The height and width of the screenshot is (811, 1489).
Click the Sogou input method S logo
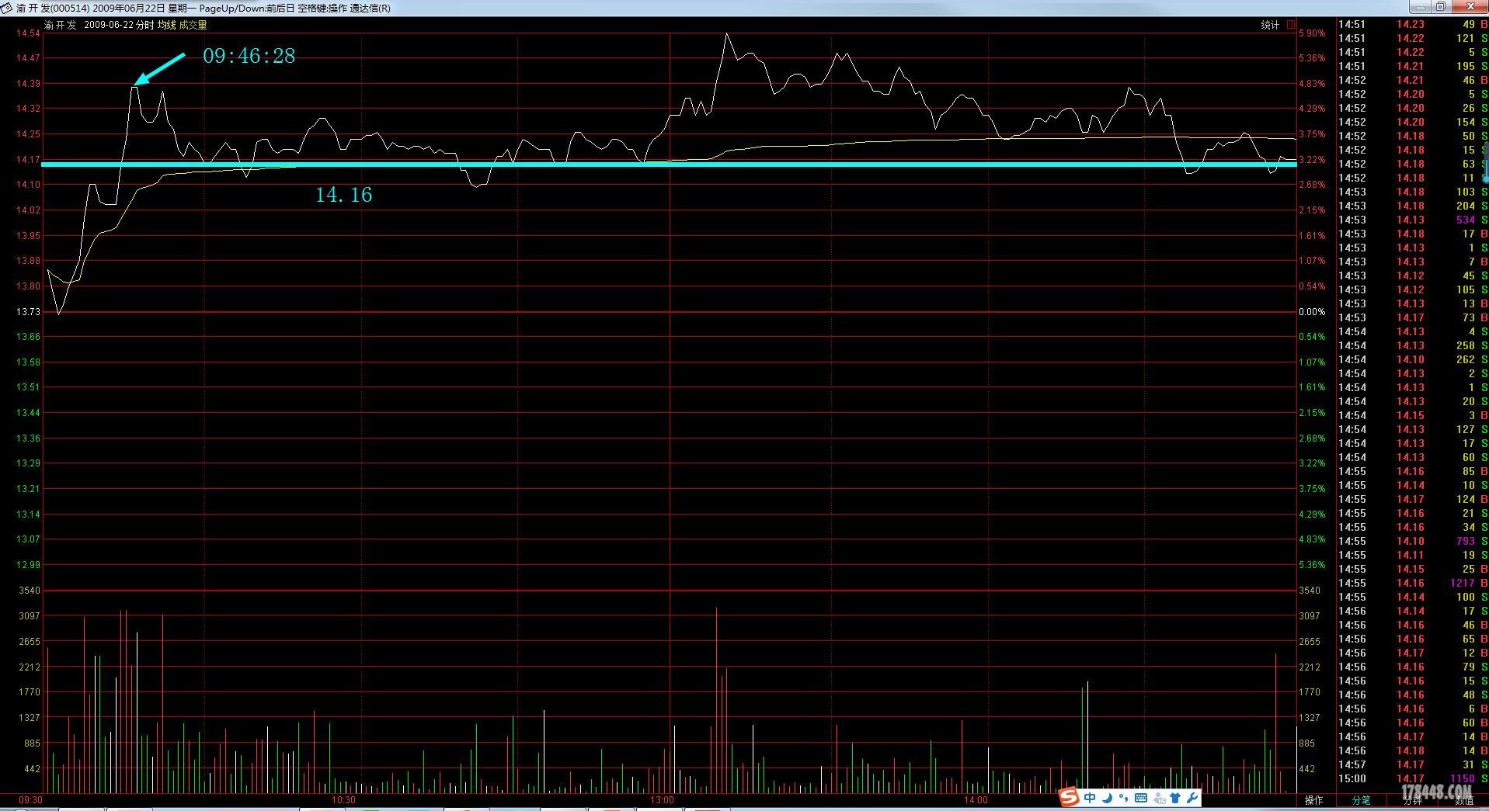(x=1070, y=797)
